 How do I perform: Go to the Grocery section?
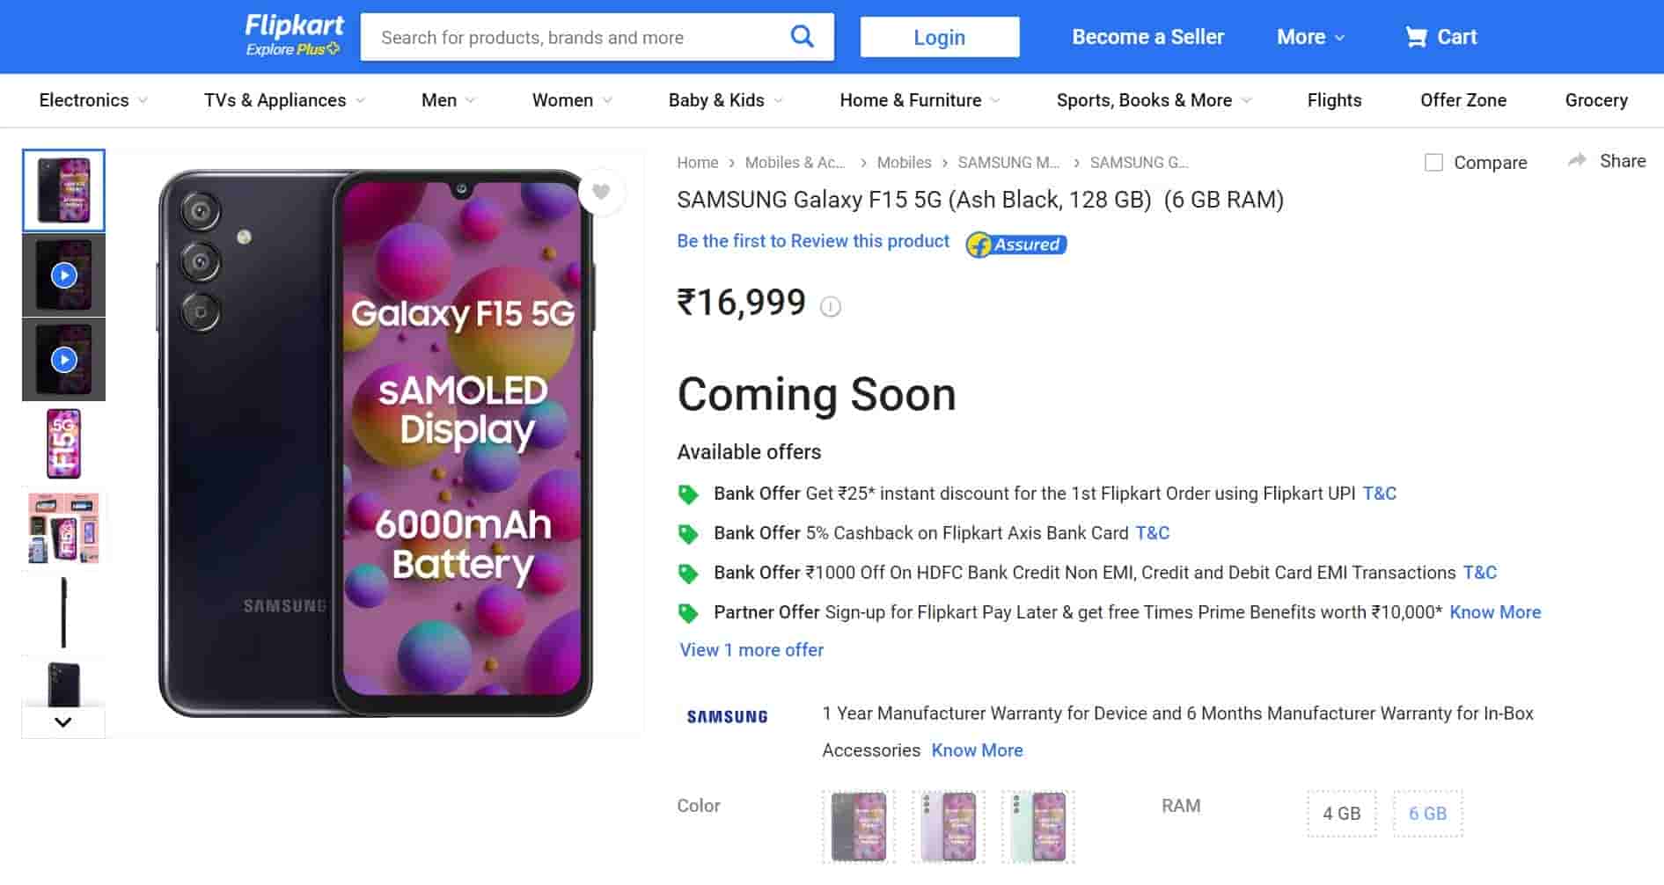click(1595, 100)
